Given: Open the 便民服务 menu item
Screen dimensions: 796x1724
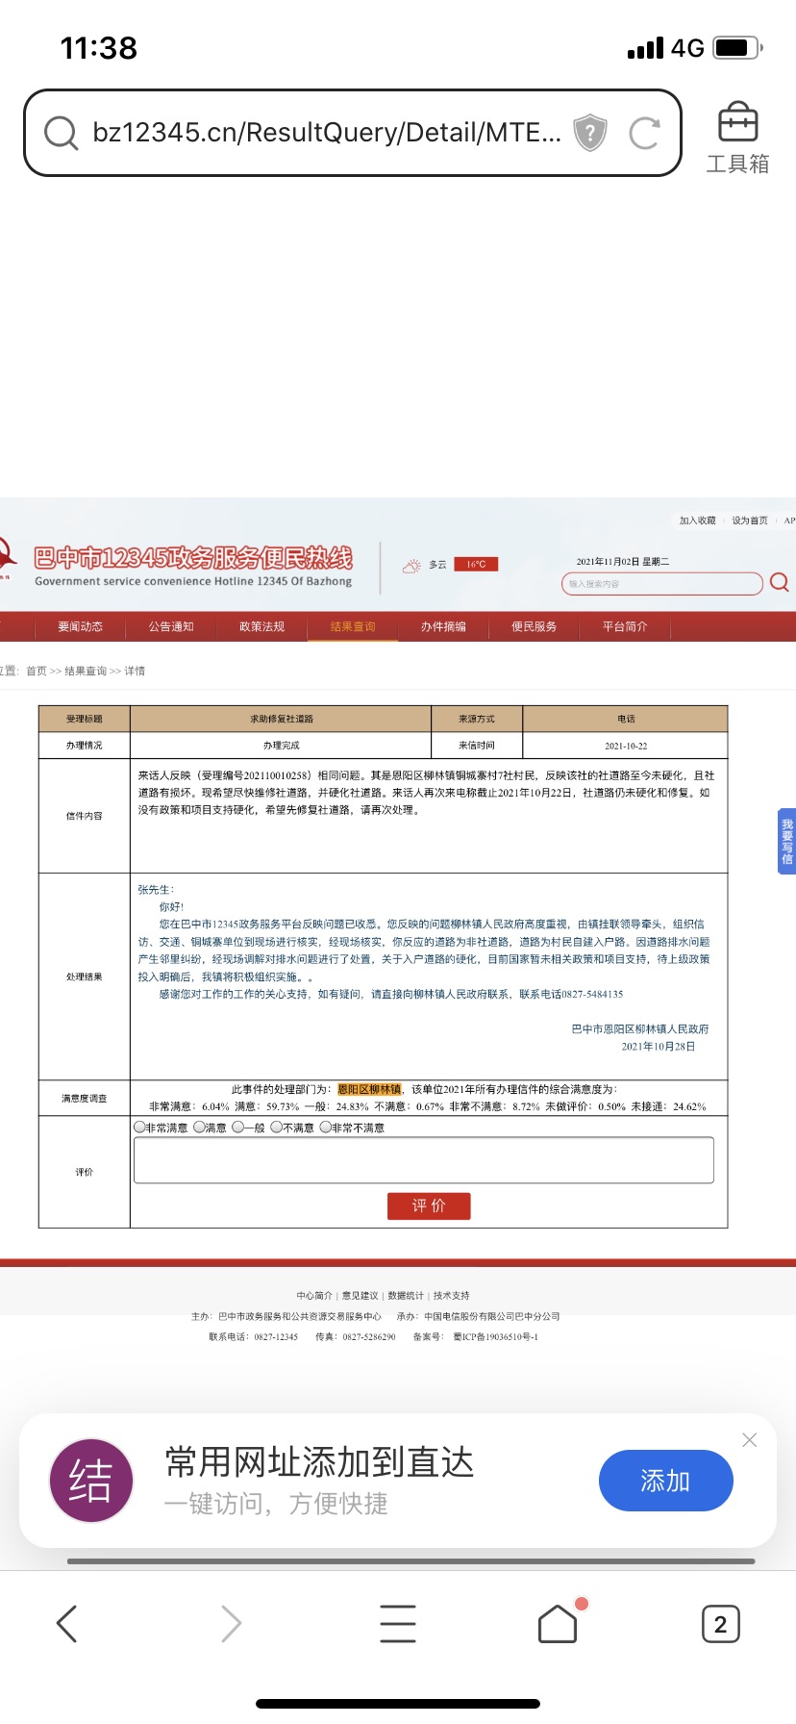Looking at the screenshot, I should 534,626.
